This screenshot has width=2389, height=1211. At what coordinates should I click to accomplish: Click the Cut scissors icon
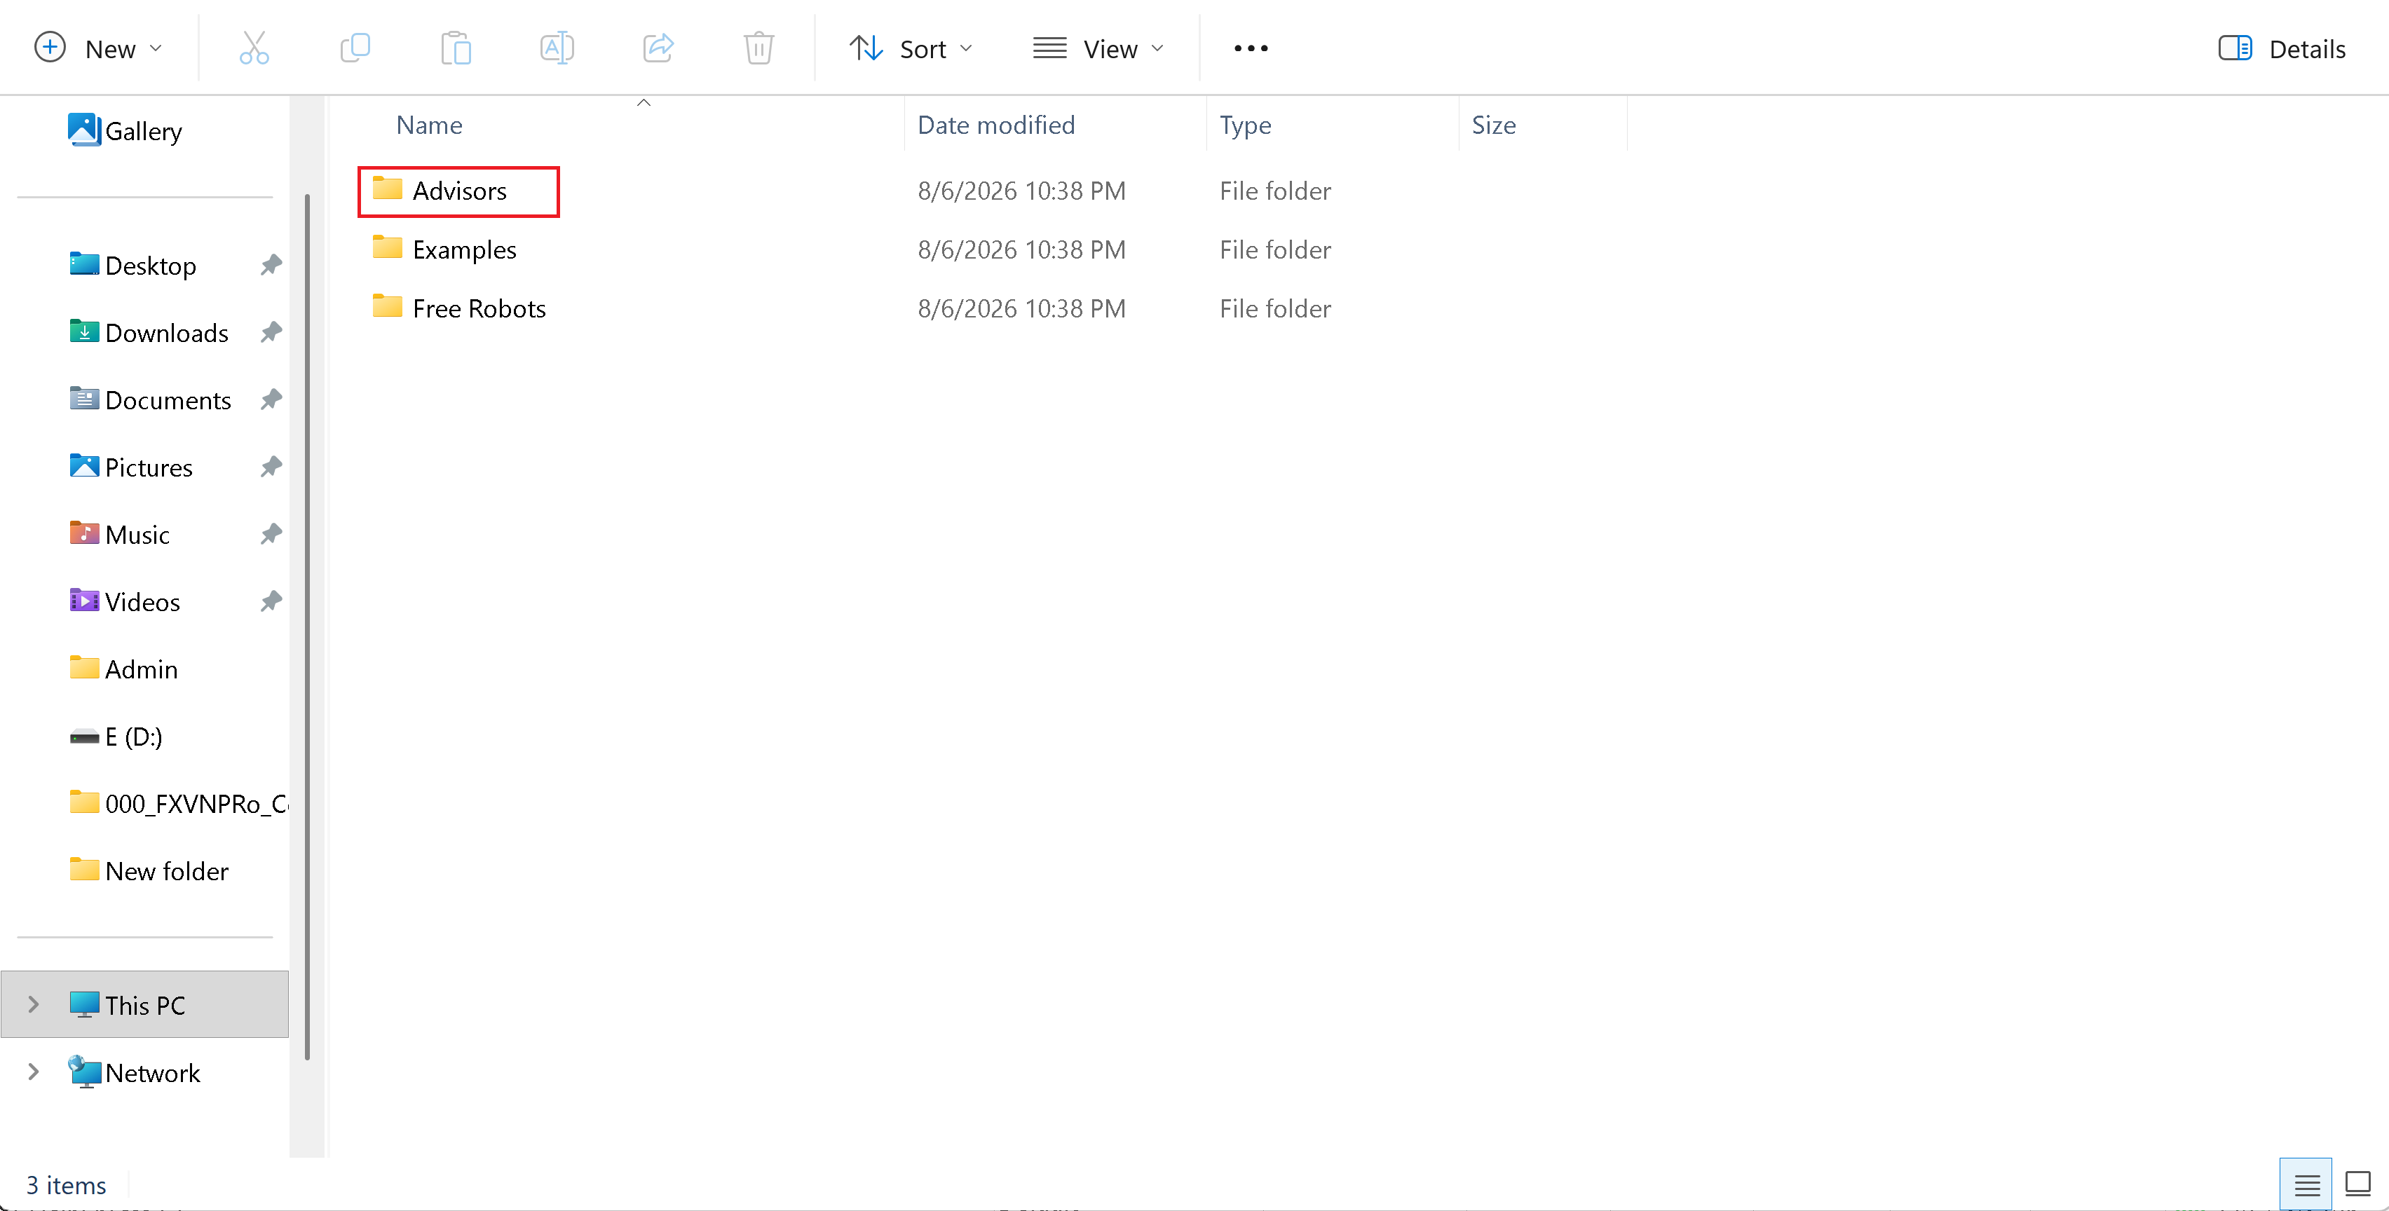point(253,48)
